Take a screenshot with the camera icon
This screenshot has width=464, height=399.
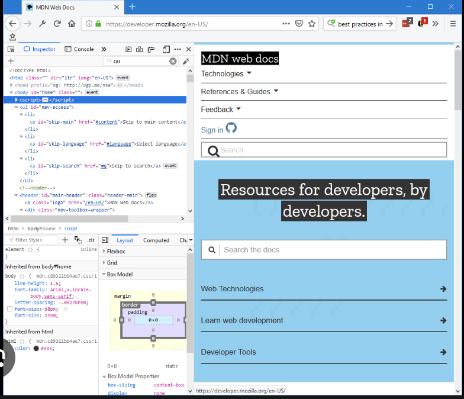140,50
